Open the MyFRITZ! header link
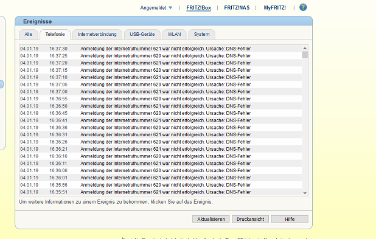 pos(275,8)
